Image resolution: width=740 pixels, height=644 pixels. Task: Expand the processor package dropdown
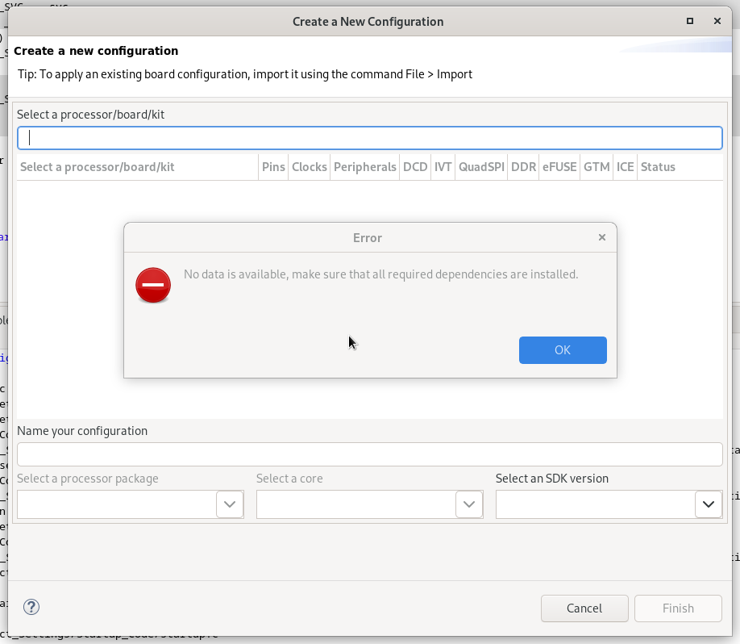(x=230, y=504)
